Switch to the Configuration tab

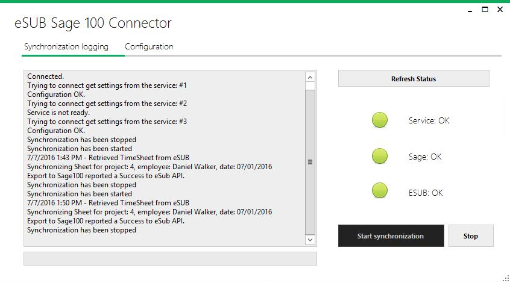[x=149, y=47]
